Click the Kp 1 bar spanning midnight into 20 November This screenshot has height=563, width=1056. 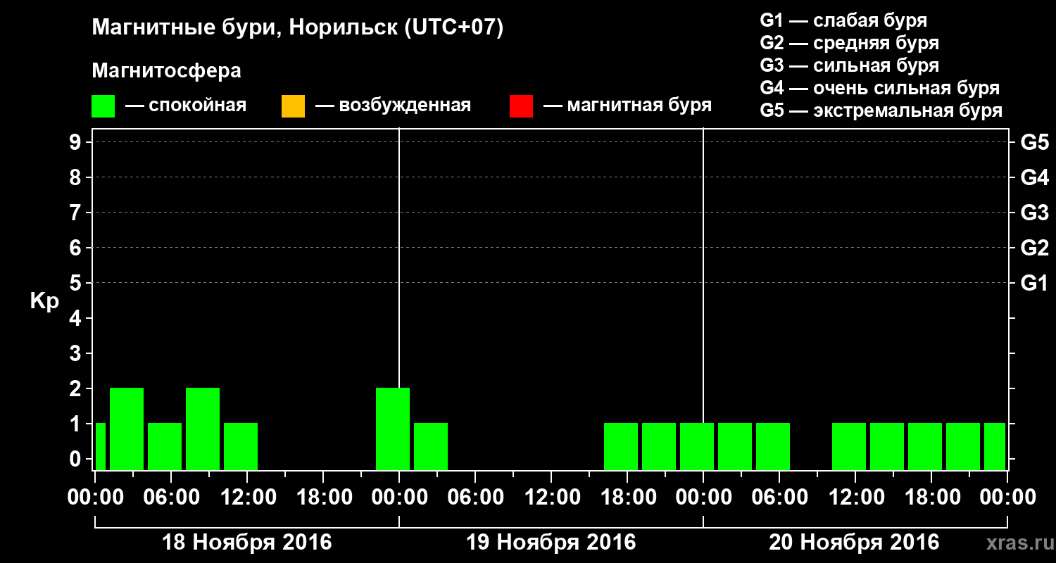(697, 446)
